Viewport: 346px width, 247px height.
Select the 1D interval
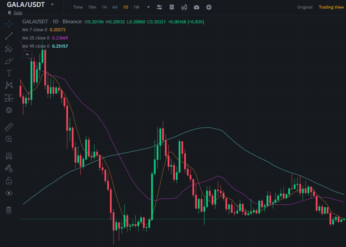pyautogui.click(x=126, y=7)
